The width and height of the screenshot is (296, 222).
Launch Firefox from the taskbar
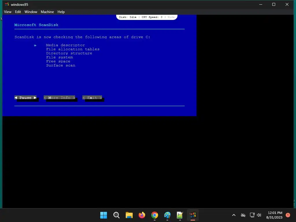pyautogui.click(x=142, y=215)
